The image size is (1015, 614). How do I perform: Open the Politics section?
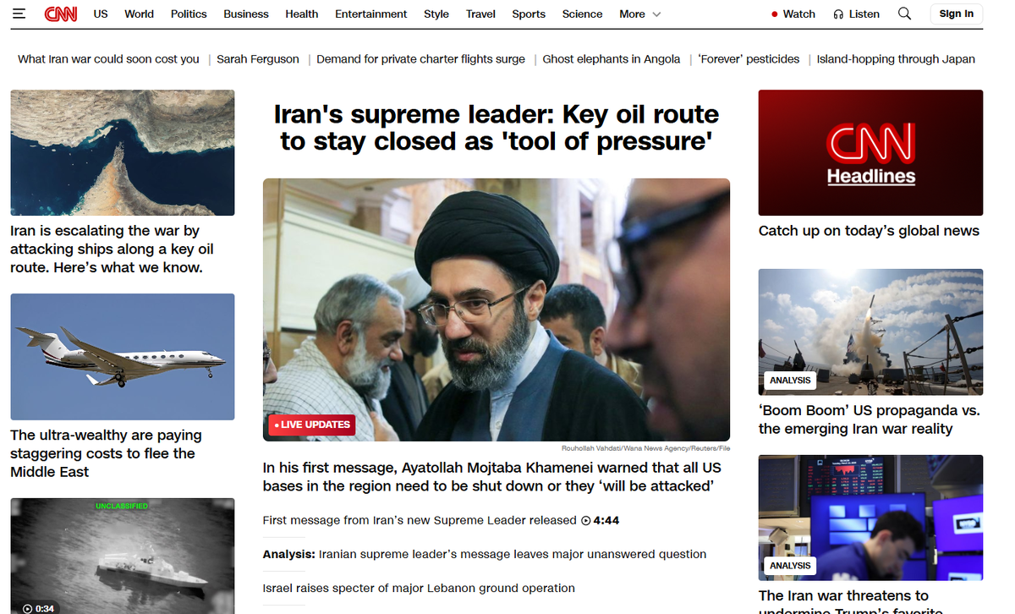(189, 14)
